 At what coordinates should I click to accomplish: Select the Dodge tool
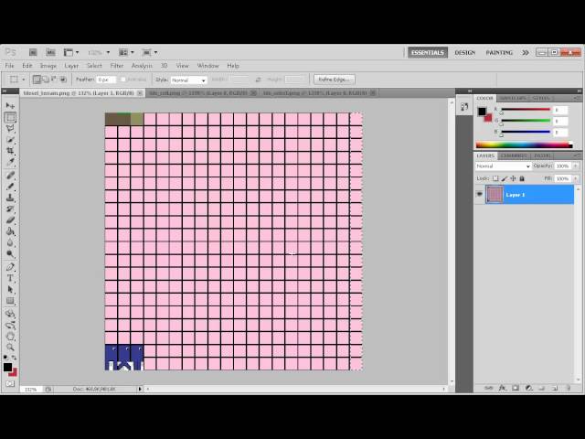click(x=10, y=254)
